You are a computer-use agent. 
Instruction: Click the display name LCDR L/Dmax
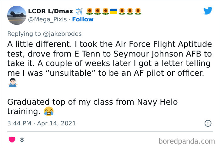click(50, 12)
